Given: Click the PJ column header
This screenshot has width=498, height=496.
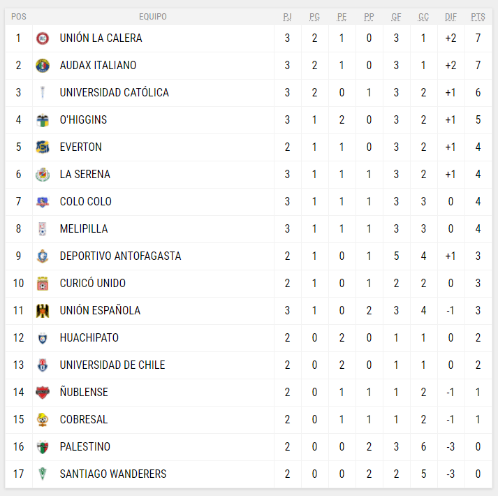Looking at the screenshot, I should [x=287, y=17].
